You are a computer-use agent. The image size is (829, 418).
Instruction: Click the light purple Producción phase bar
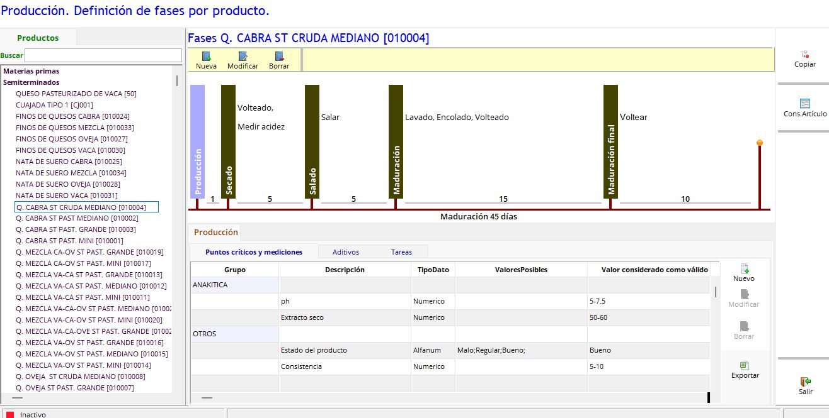pos(197,141)
